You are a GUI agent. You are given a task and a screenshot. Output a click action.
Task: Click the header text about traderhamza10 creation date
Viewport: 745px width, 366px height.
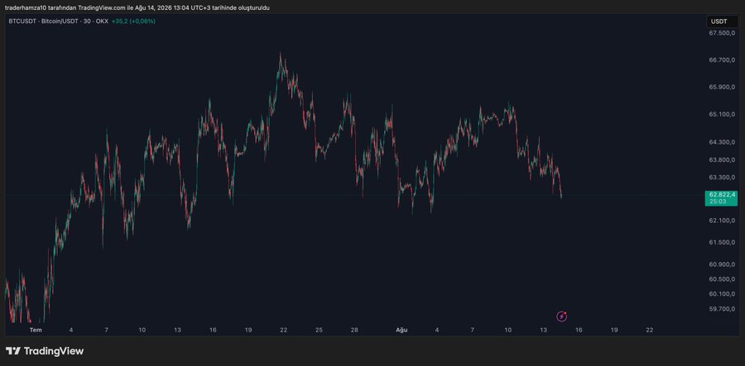pyautogui.click(x=137, y=8)
